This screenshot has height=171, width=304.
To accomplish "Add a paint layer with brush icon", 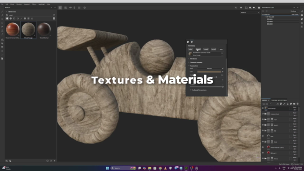I will [x=284, y=104].
